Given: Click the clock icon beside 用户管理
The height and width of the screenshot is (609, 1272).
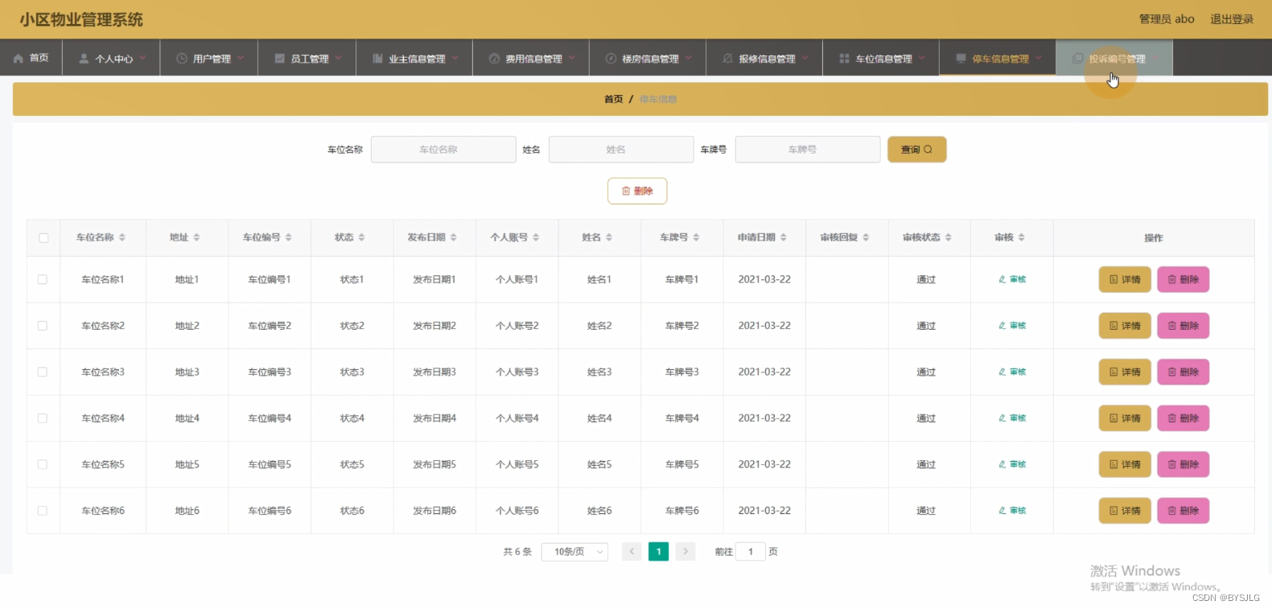Looking at the screenshot, I should (182, 59).
